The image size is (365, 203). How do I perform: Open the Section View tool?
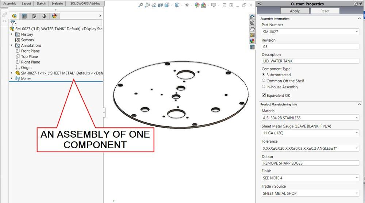click(160, 5)
